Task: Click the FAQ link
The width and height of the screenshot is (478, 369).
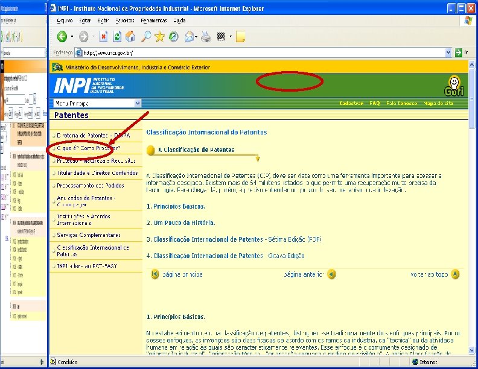Action: click(x=375, y=103)
